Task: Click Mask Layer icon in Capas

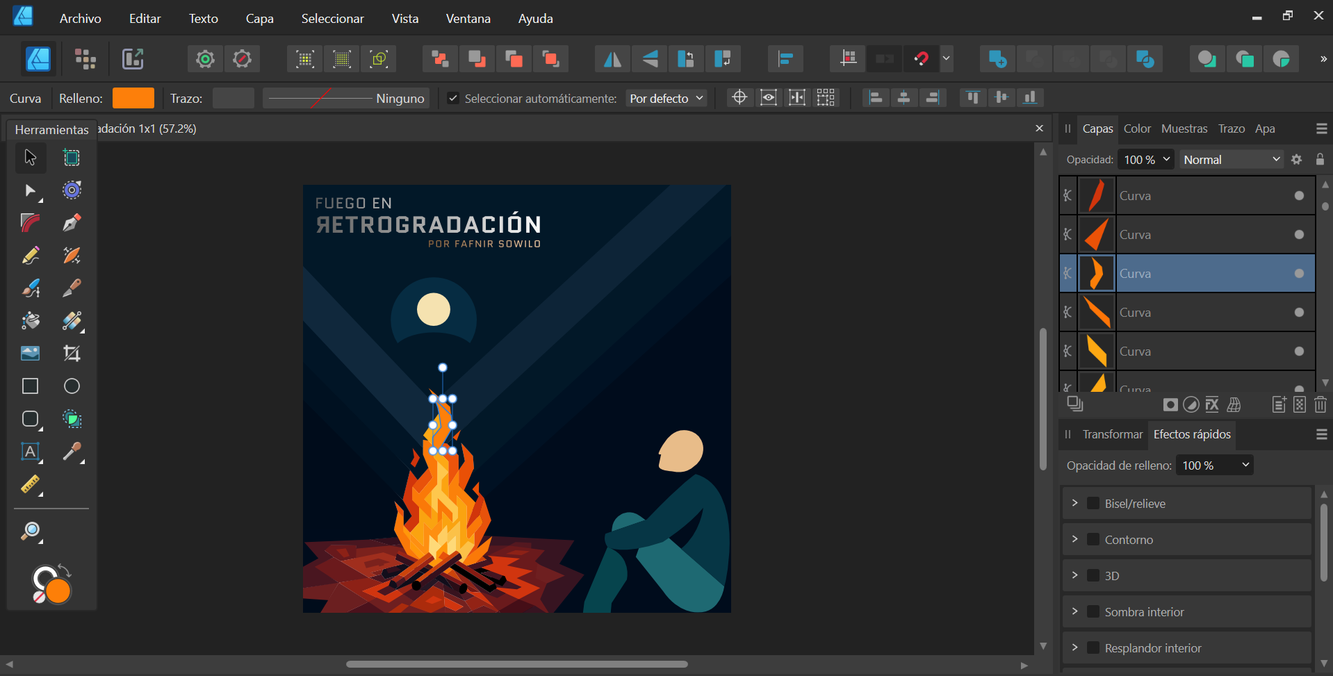Action: (x=1170, y=404)
